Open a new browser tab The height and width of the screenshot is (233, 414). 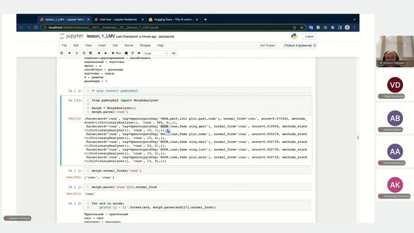pos(206,19)
